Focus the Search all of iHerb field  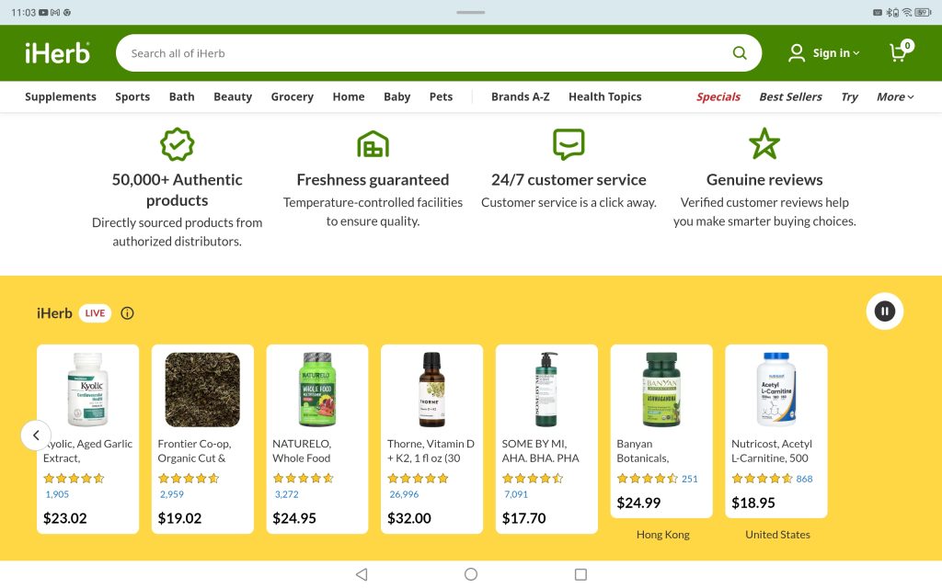pos(423,53)
